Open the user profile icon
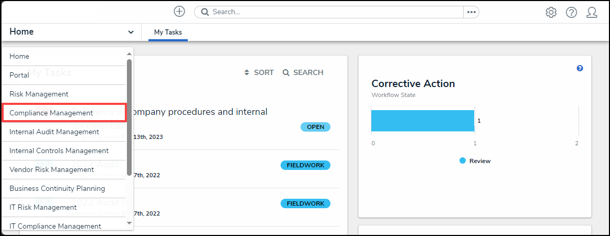 [x=592, y=12]
